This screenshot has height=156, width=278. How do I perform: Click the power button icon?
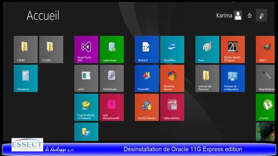(x=250, y=16)
